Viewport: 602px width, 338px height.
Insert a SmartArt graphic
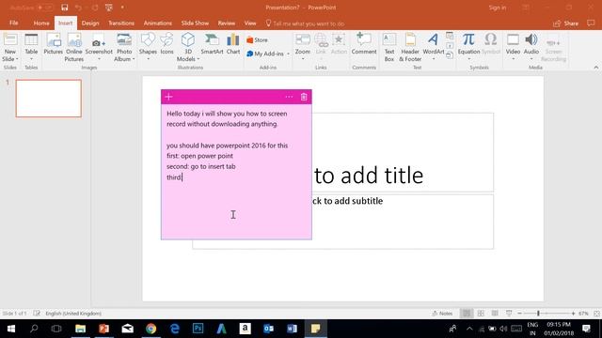click(212, 44)
